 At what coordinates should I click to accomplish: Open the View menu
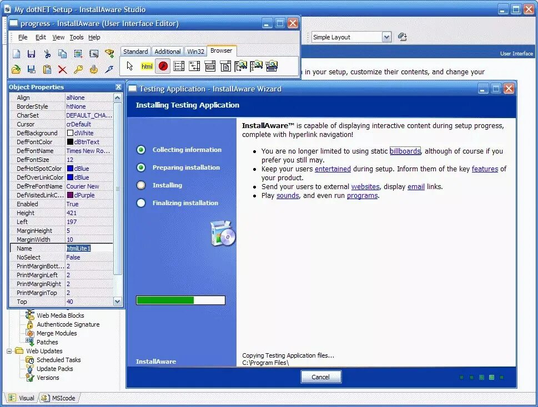58,37
